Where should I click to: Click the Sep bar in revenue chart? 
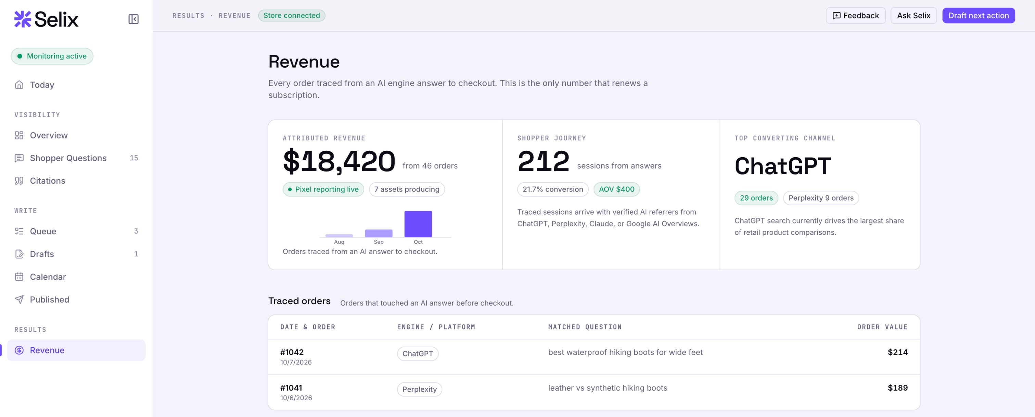coord(379,233)
